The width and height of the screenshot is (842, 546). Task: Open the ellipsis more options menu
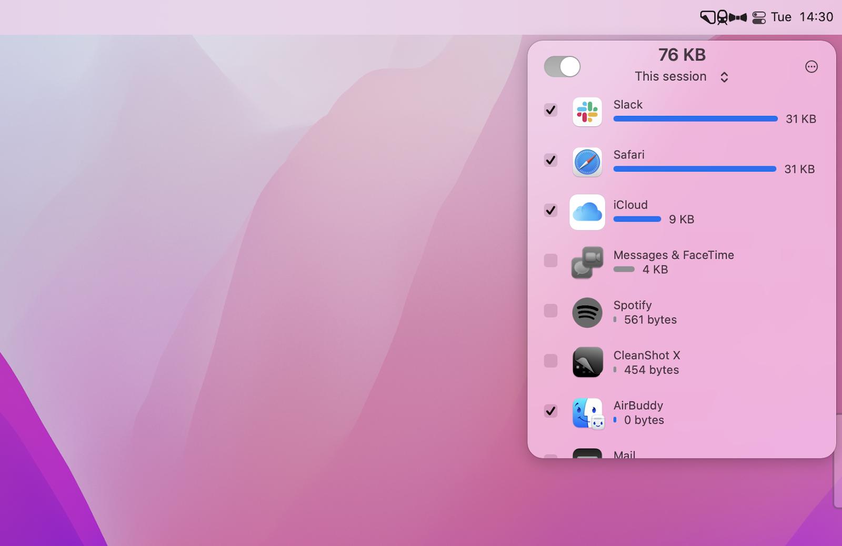click(811, 67)
